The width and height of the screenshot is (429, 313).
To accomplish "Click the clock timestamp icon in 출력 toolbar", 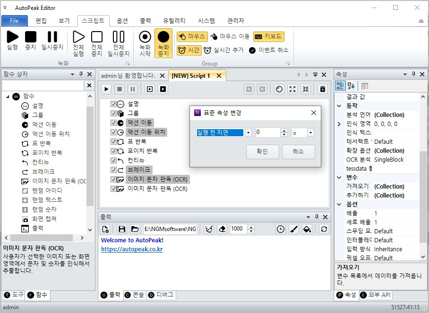I will point(281,229).
